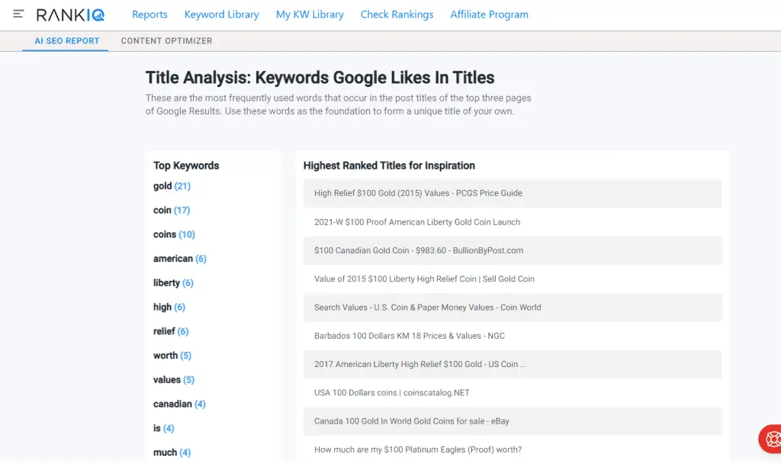The height and width of the screenshot is (464, 781).
Task: Select the eBay World Gold Coins title
Action: pyautogui.click(x=412, y=421)
